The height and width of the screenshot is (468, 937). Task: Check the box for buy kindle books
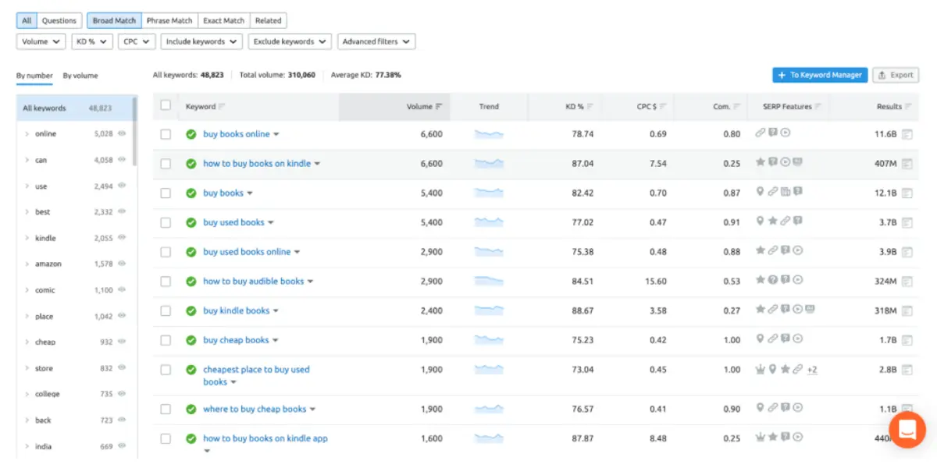point(166,310)
